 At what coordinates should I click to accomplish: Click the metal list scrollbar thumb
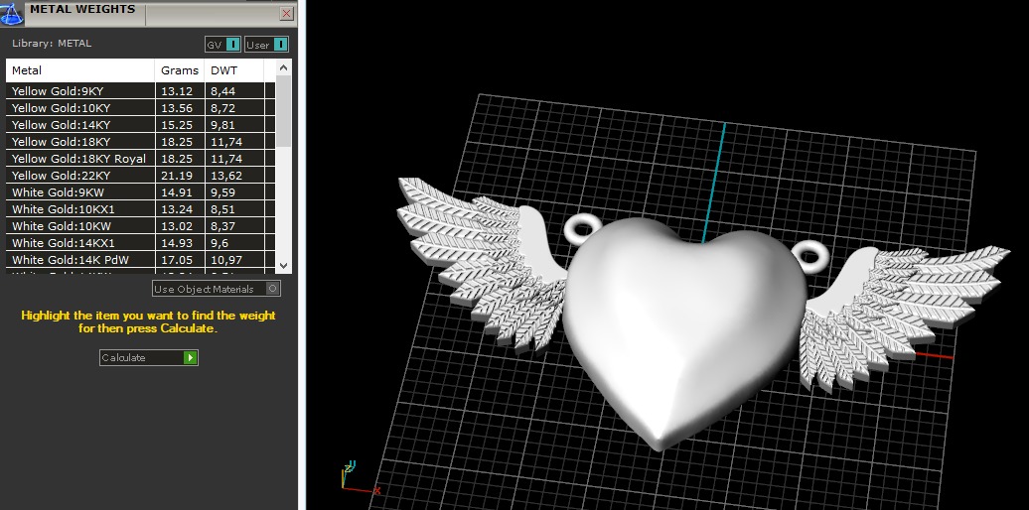(283, 111)
